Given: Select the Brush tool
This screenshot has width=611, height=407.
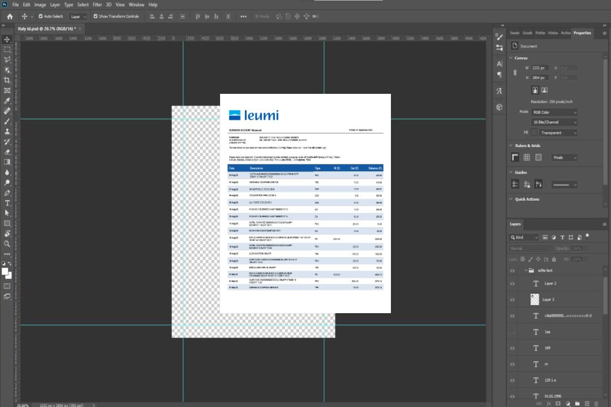Looking at the screenshot, I should (x=7, y=121).
